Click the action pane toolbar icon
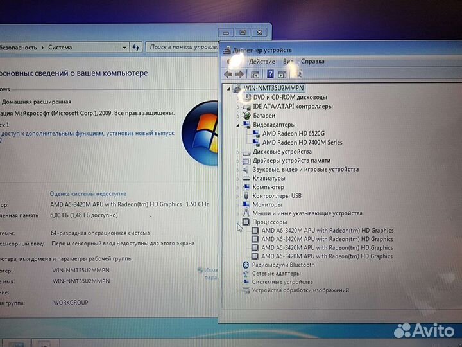The height and width of the screenshot is (347, 462). point(282,75)
